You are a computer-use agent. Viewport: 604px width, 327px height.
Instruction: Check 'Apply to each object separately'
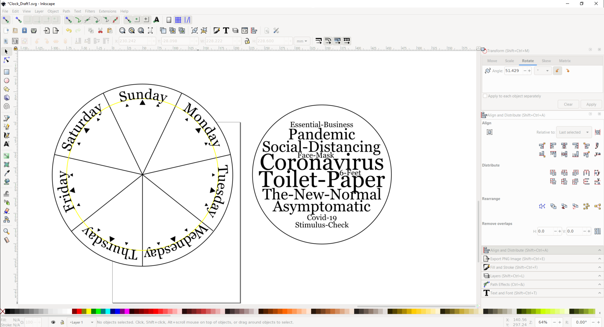click(x=485, y=96)
